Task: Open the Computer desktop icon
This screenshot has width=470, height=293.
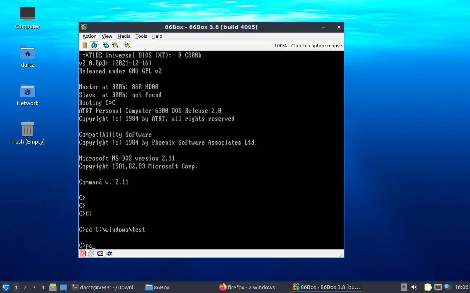Action: [28, 18]
